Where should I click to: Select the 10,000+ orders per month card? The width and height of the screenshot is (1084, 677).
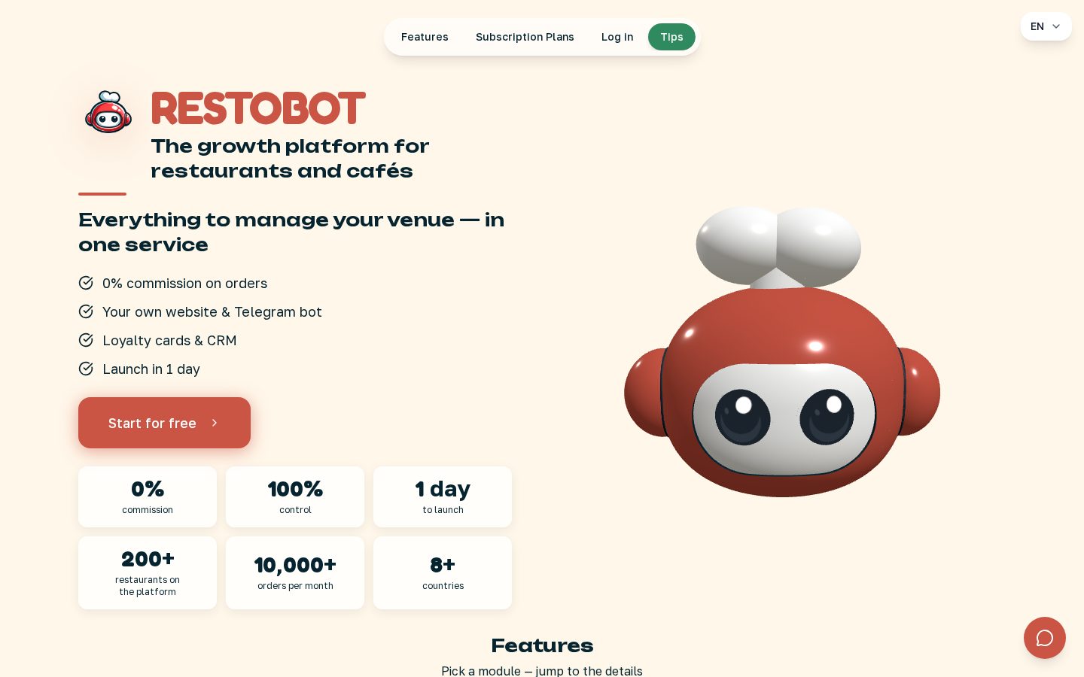[x=295, y=572]
